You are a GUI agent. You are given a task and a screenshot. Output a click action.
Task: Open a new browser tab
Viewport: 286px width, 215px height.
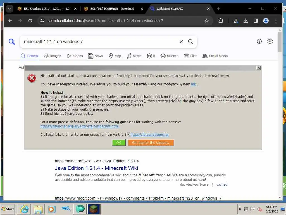(x=218, y=9)
